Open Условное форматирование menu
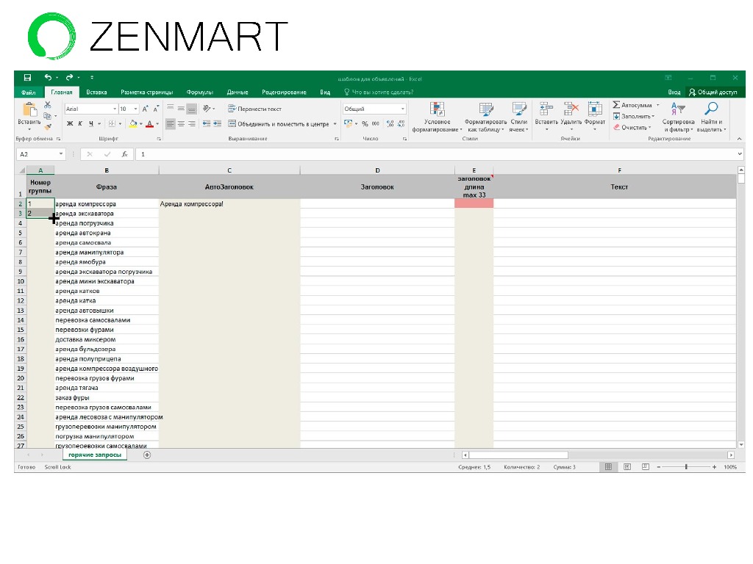 point(437,117)
